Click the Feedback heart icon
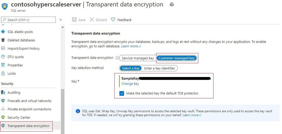Image resolution: width=282 pixels, height=134 pixels. tap(113, 19)
